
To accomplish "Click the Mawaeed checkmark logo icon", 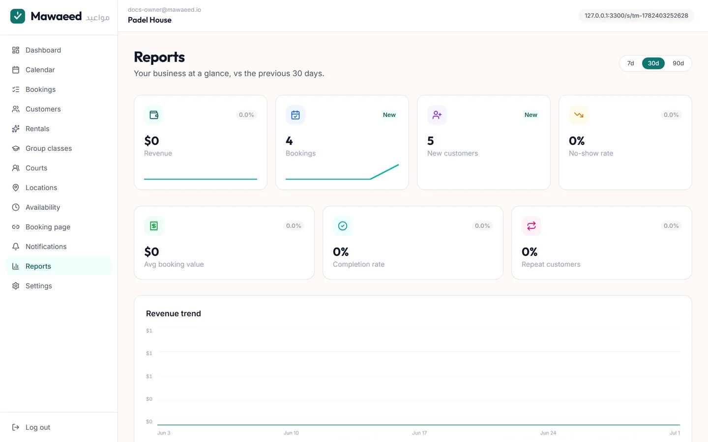I will (18, 16).
